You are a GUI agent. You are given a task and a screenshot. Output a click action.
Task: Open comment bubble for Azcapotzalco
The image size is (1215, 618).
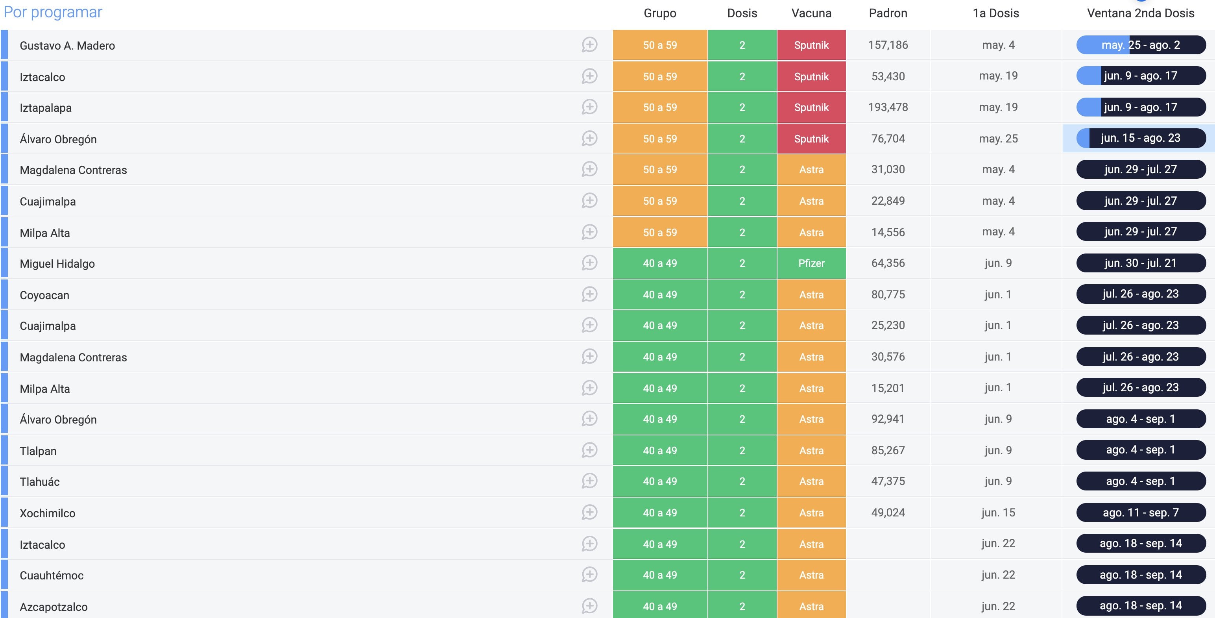[x=589, y=606]
